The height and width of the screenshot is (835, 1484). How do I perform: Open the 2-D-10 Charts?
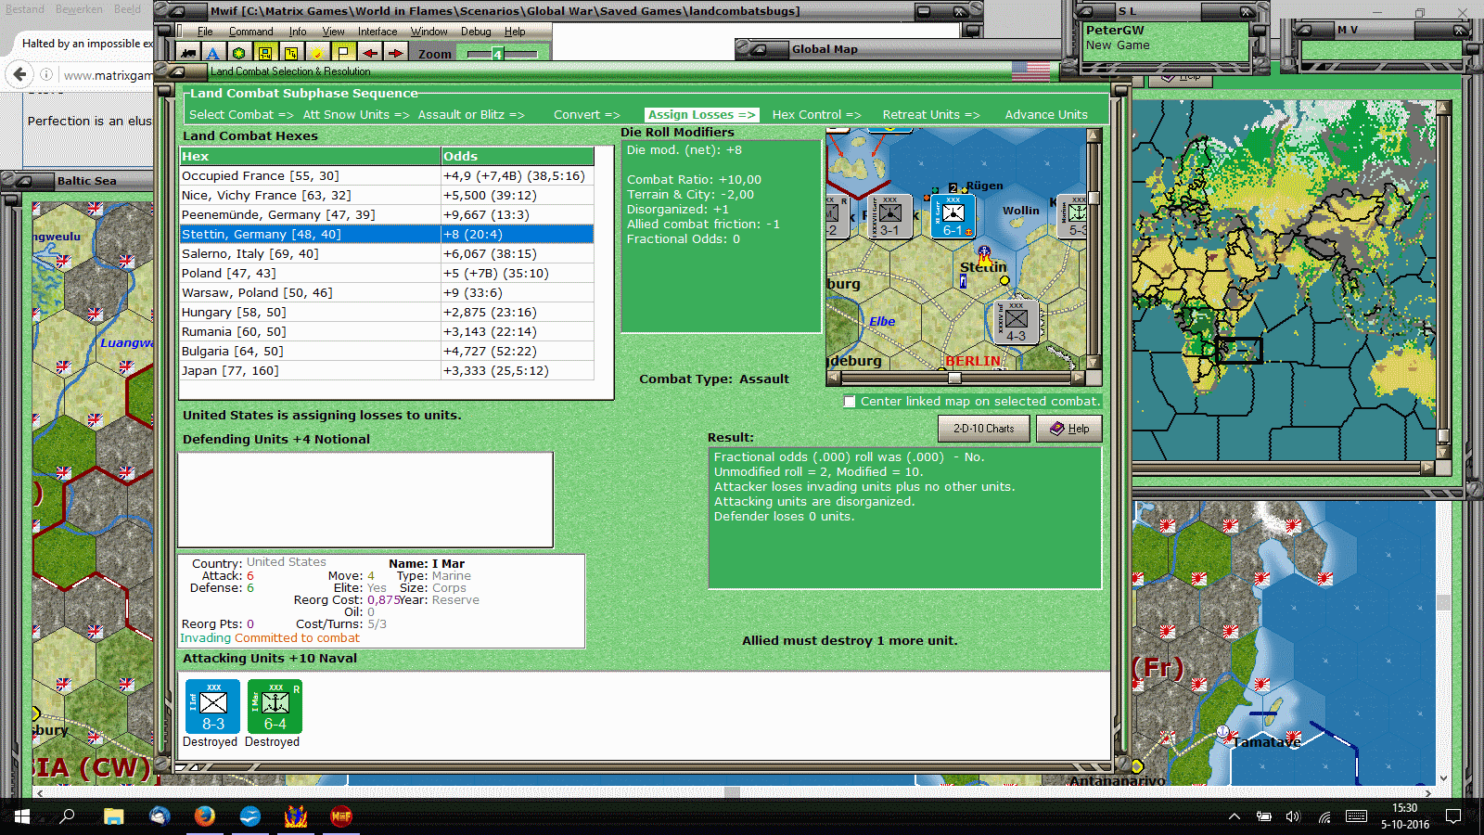click(984, 429)
